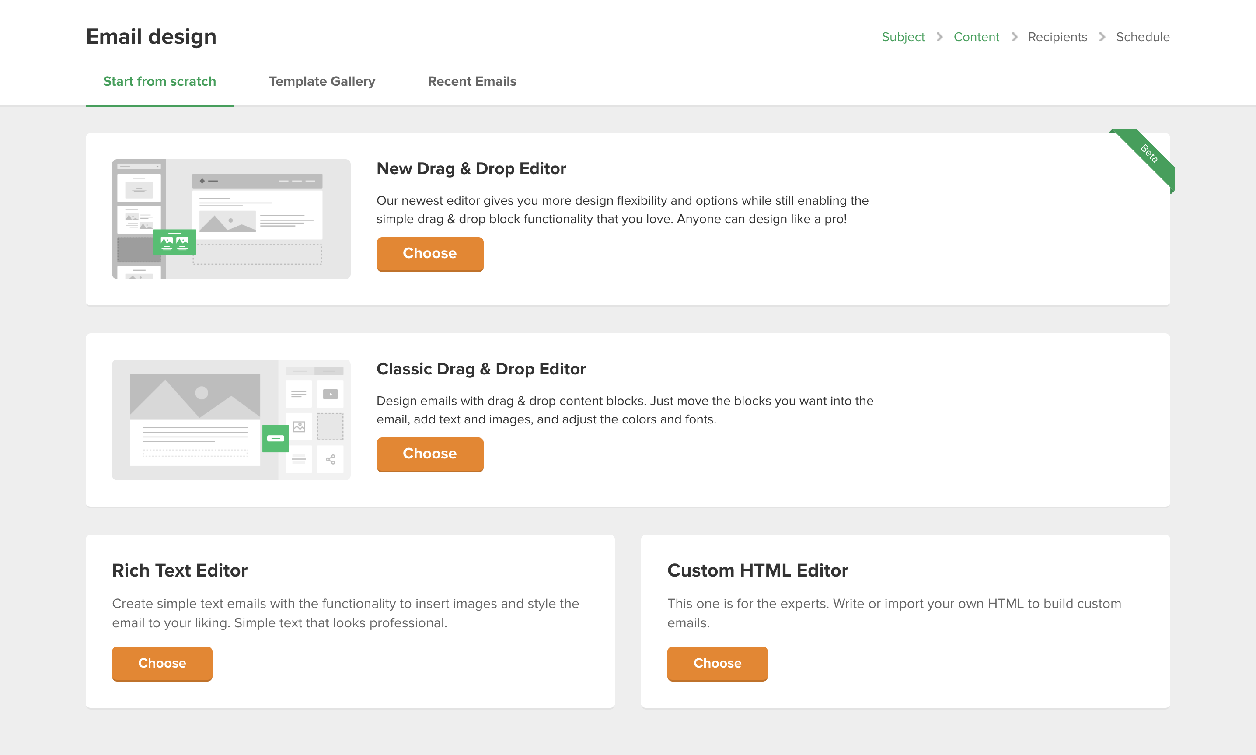The image size is (1256, 755).
Task: Click the Content breadcrumb step
Action: click(976, 37)
